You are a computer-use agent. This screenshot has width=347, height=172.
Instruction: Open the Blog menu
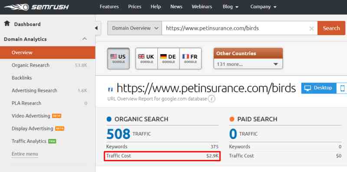tap(231, 7)
